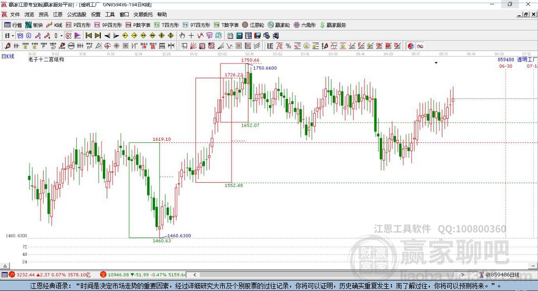
Task: Click the 3232.44 index in status bar
Action: (25, 275)
